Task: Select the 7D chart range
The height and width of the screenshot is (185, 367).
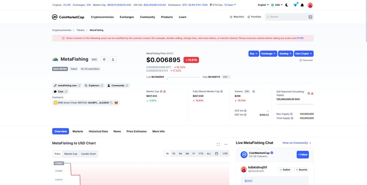Action: (174, 154)
